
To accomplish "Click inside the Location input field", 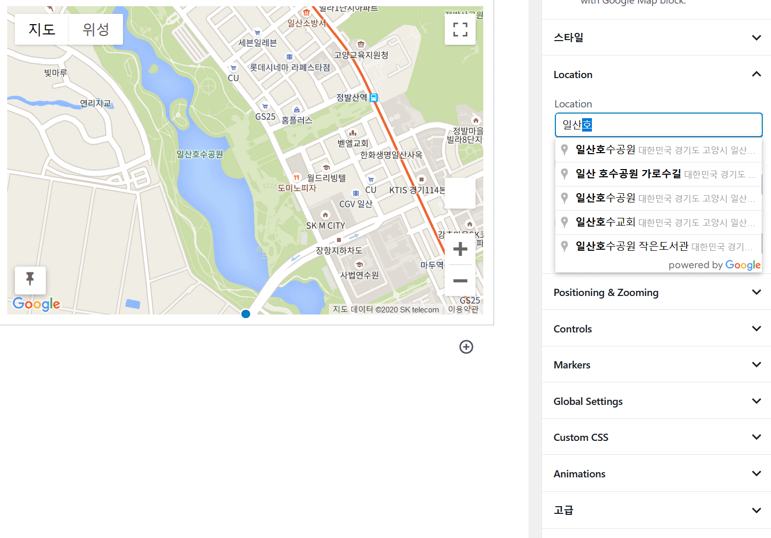I will [659, 124].
